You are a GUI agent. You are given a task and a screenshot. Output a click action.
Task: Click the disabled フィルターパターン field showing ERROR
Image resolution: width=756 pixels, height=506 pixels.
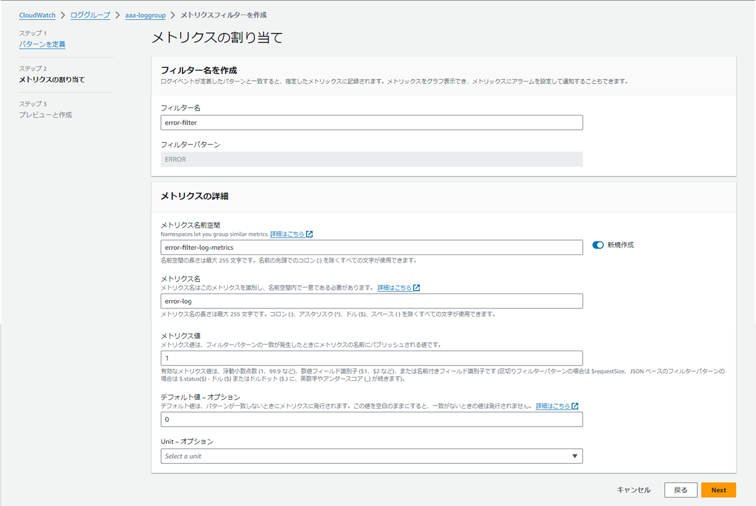[x=372, y=159]
